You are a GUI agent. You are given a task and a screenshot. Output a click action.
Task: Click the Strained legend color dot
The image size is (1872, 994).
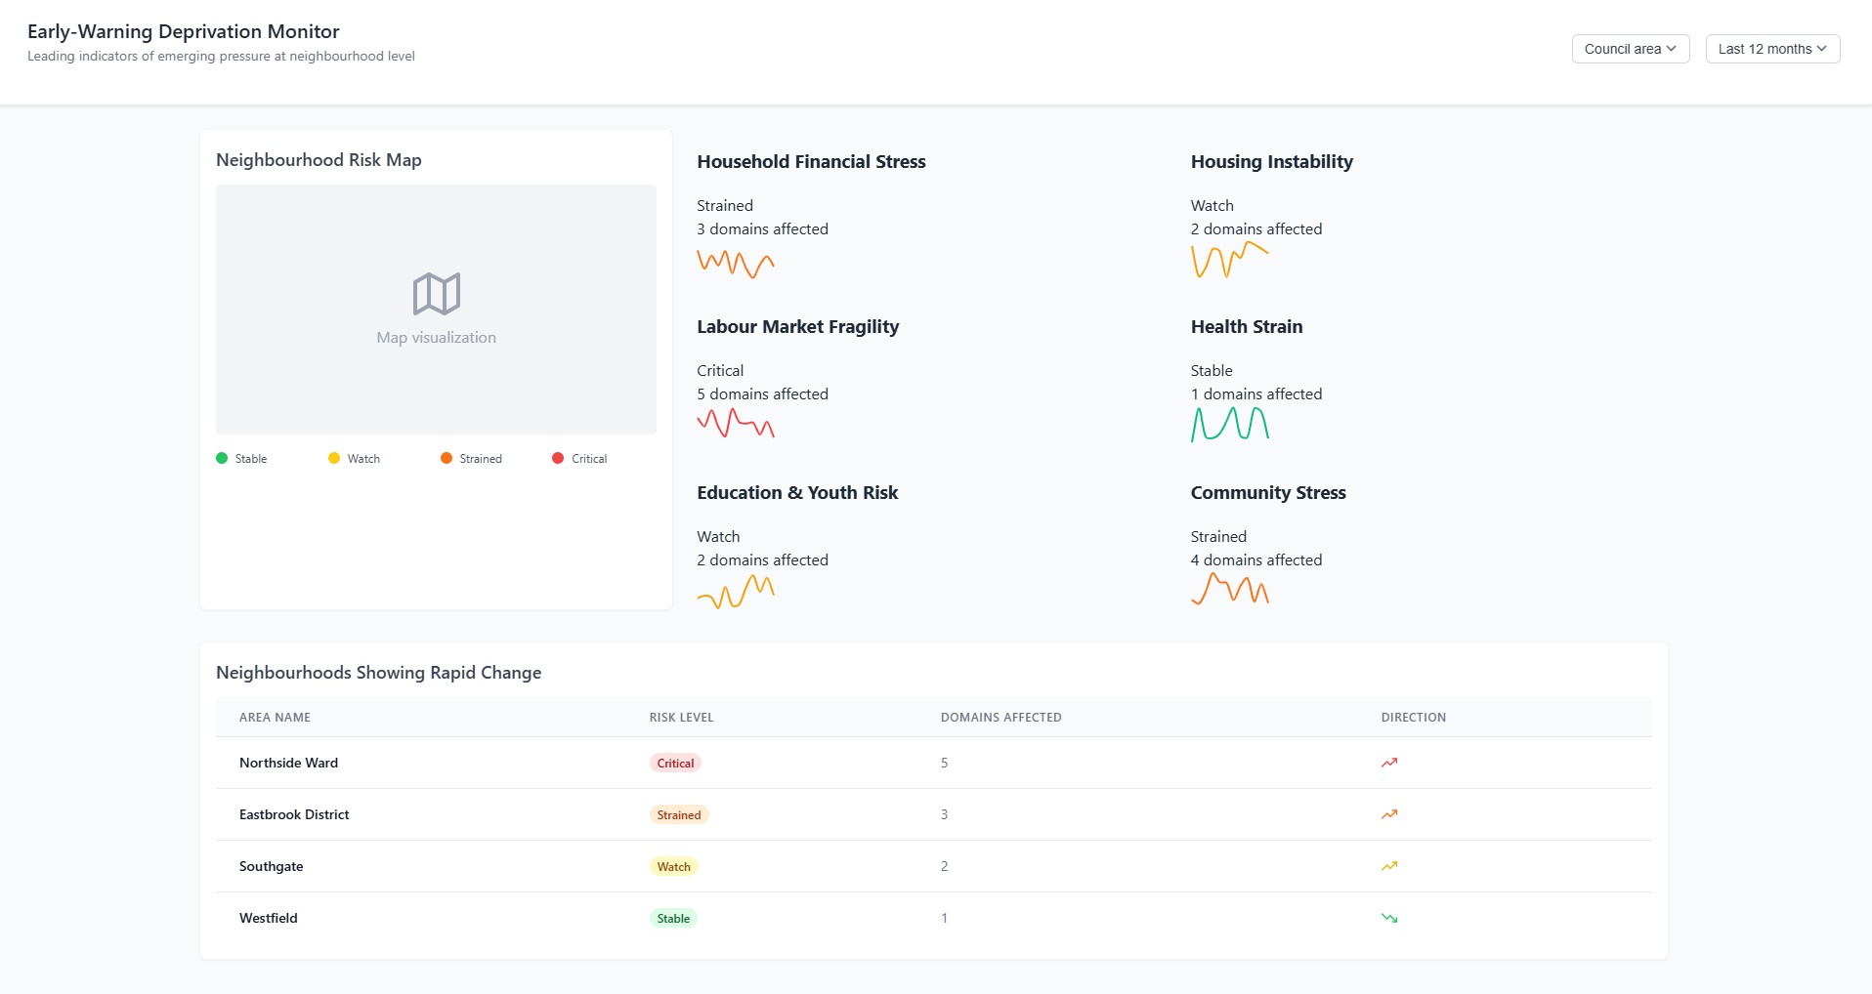(446, 458)
